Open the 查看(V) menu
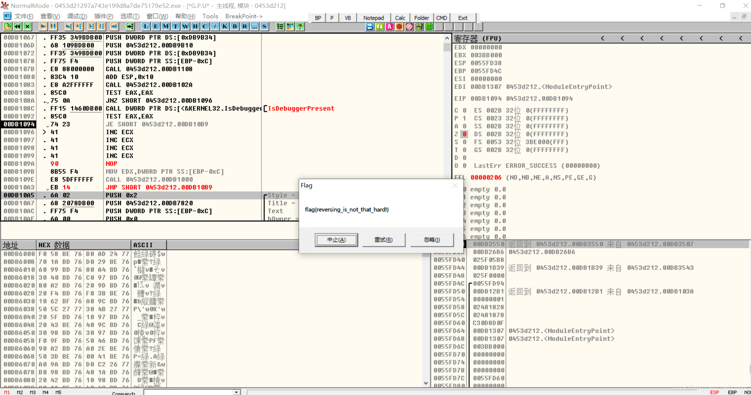The image size is (751, 395). [50, 16]
